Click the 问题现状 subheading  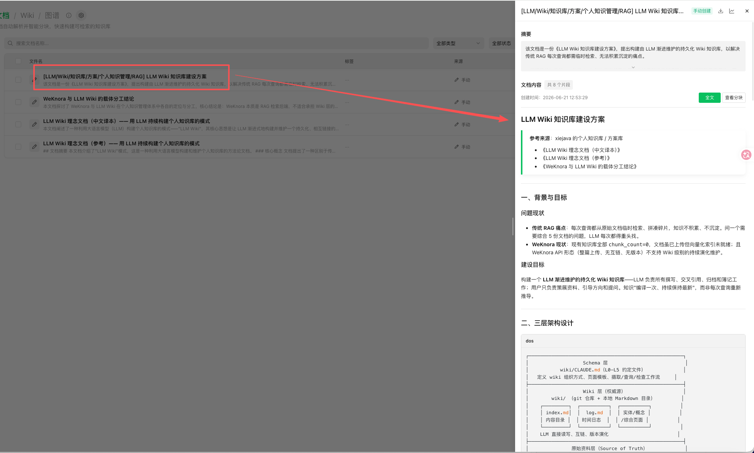pyautogui.click(x=533, y=213)
